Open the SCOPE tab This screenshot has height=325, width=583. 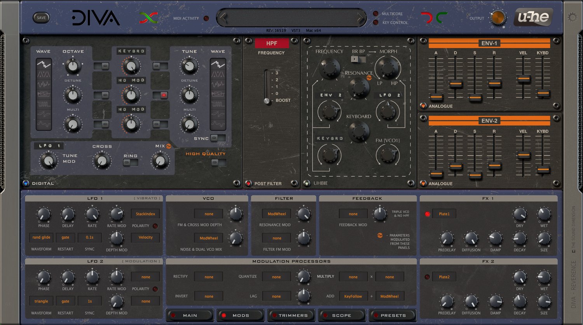[342, 315]
